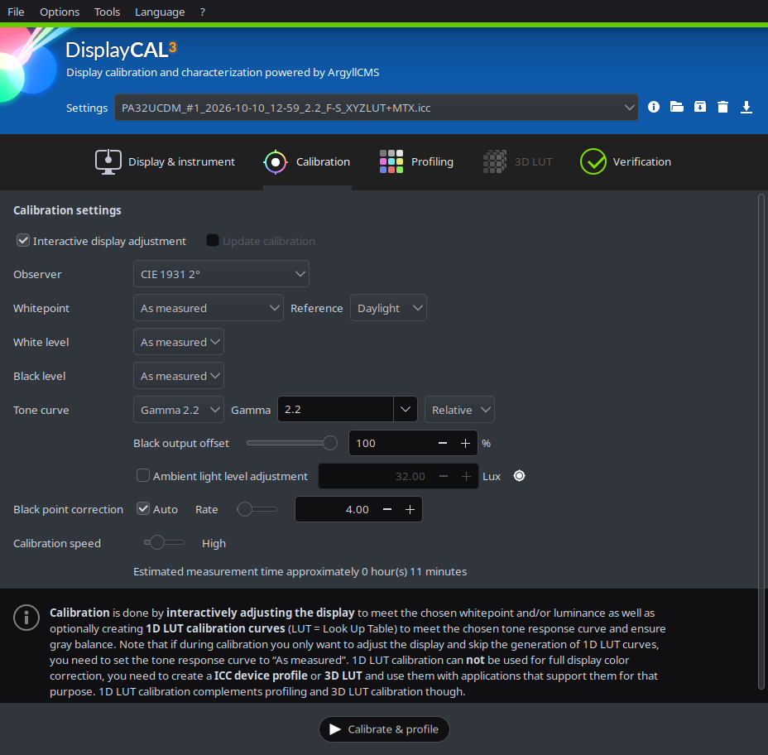This screenshot has height=755, width=768.
Task: Click the profile information icon
Action: click(654, 107)
